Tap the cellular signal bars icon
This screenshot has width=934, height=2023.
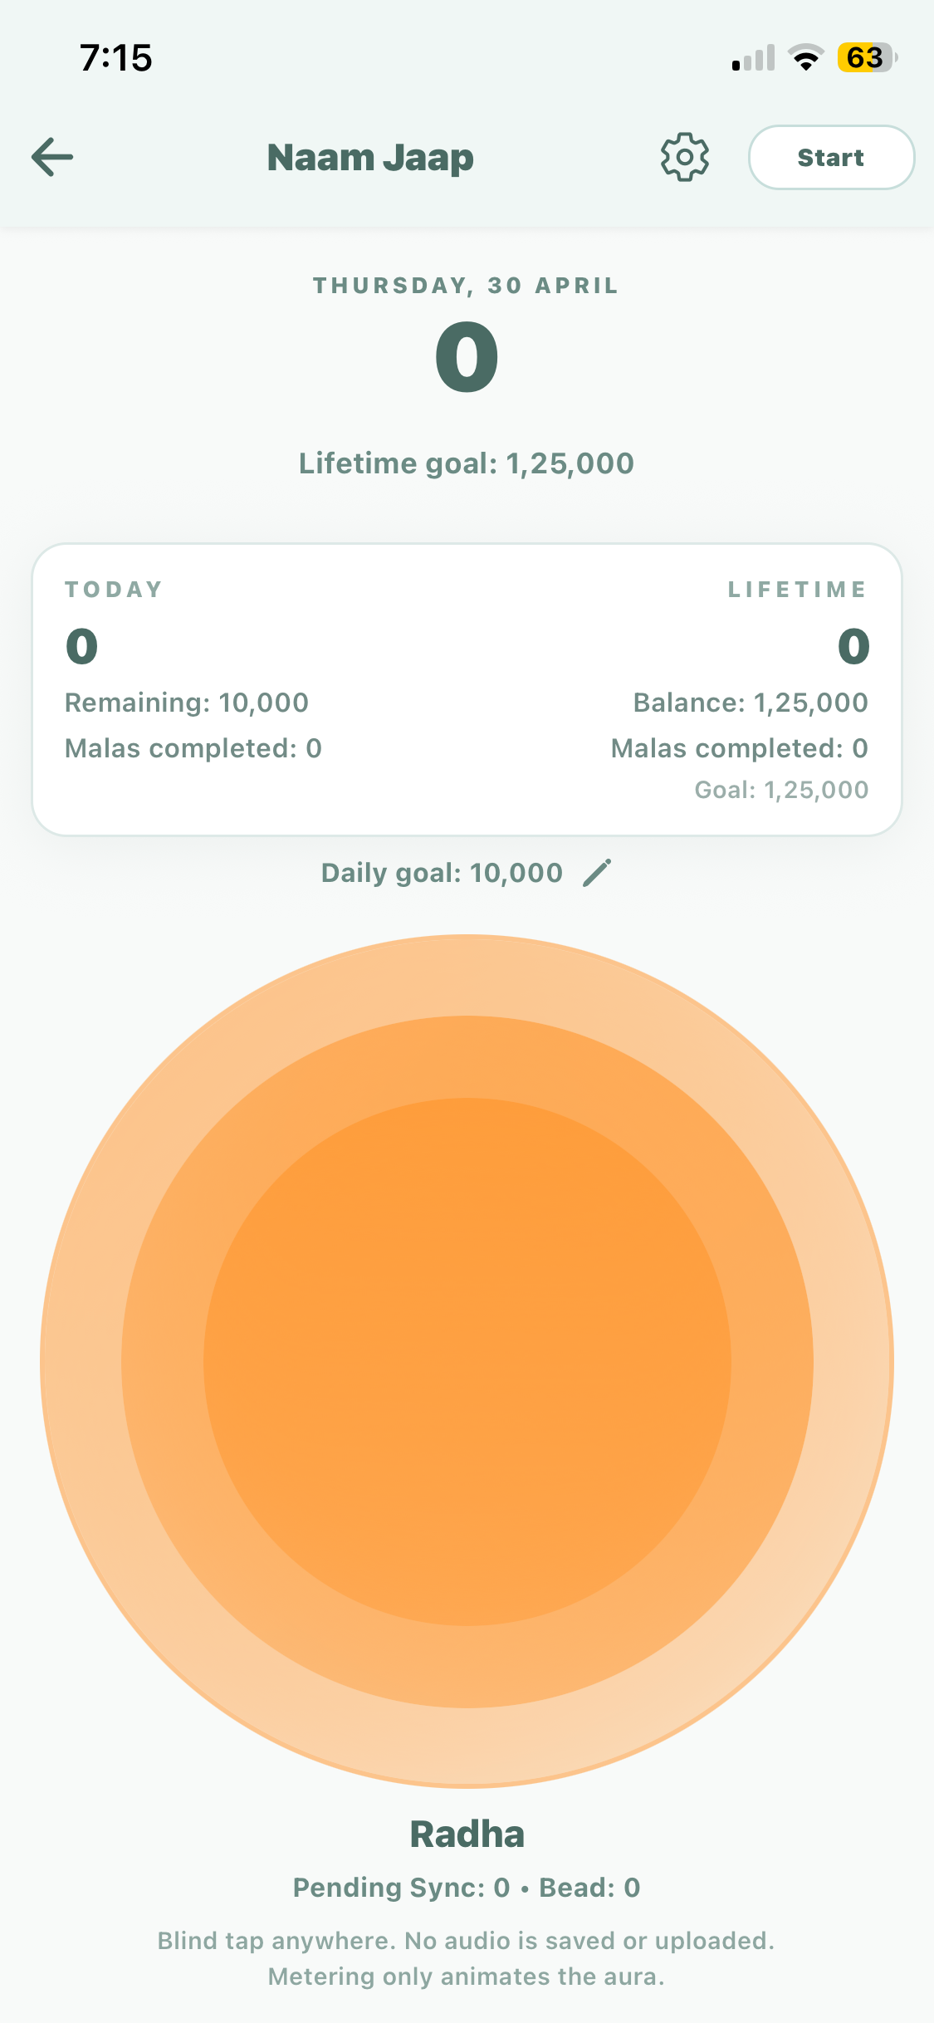[754, 57]
